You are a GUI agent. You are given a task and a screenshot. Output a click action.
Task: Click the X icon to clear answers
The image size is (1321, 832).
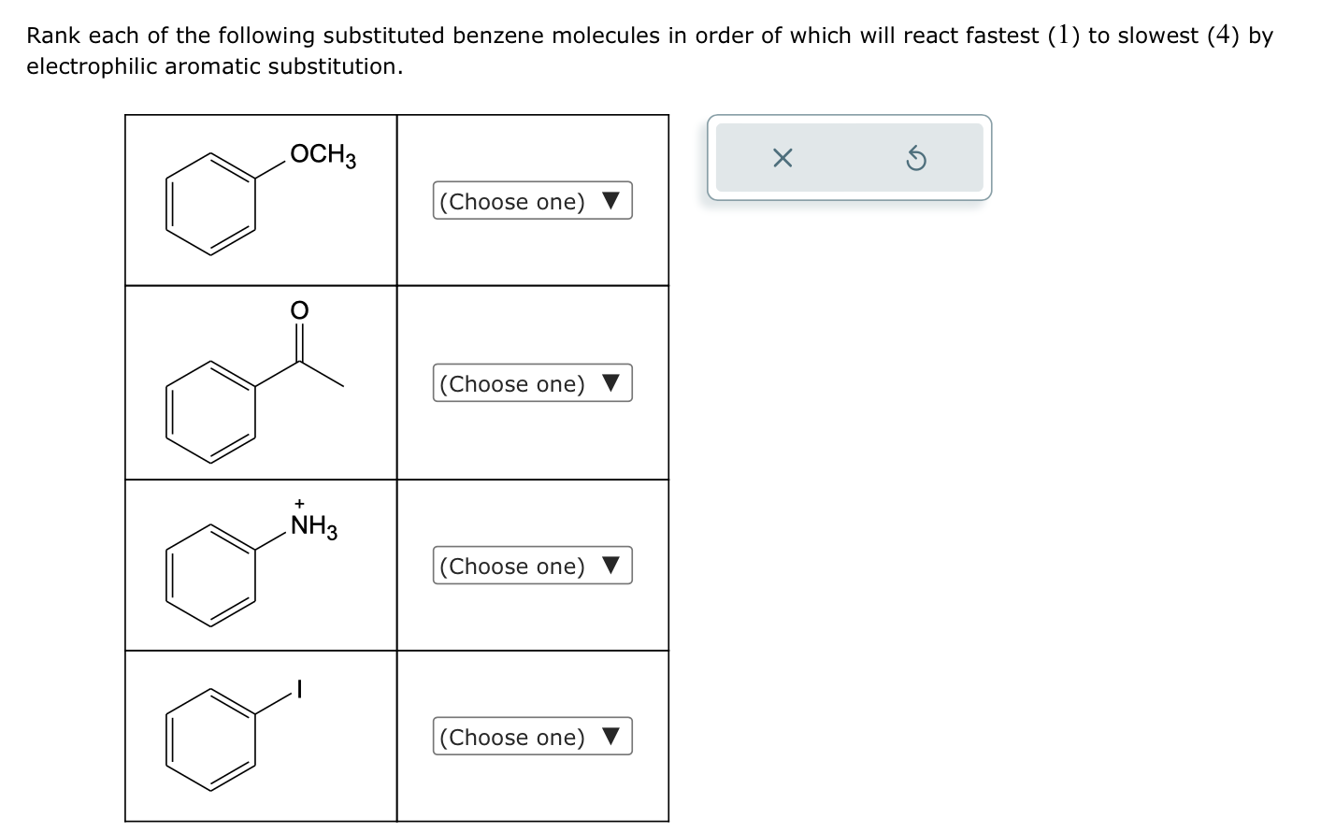[782, 157]
